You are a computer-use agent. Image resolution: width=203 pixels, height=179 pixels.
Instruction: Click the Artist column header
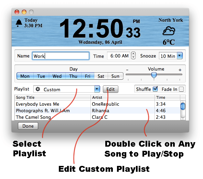pos(122,97)
